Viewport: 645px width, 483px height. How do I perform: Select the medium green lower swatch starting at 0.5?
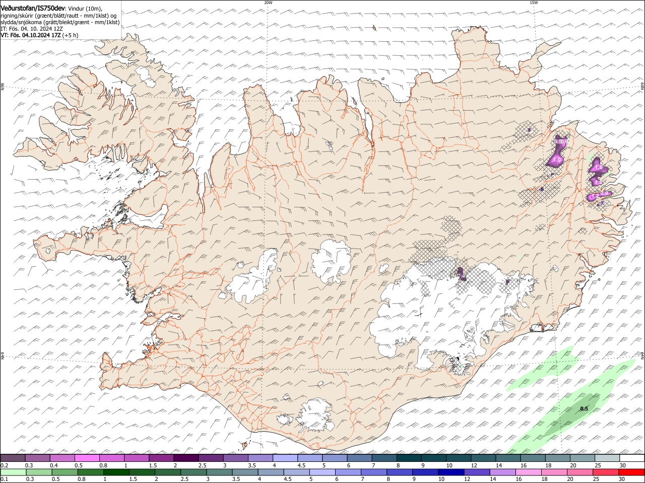64,472
